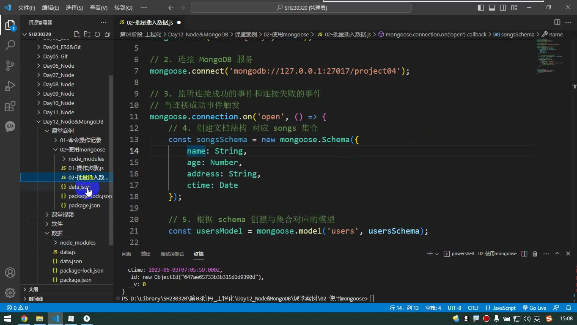Click Go Live in status bar
This screenshot has height=325, width=577.
[x=534, y=308]
